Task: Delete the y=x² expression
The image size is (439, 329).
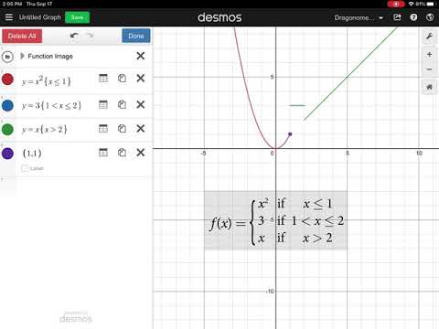Action: click(x=141, y=79)
